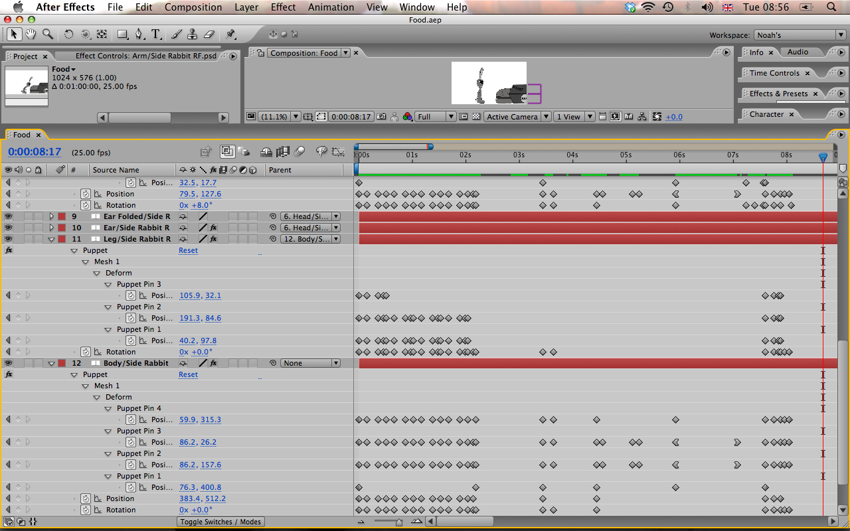Switch to the Effect Controls tab
Screen dimensions: 850x531
coord(146,56)
